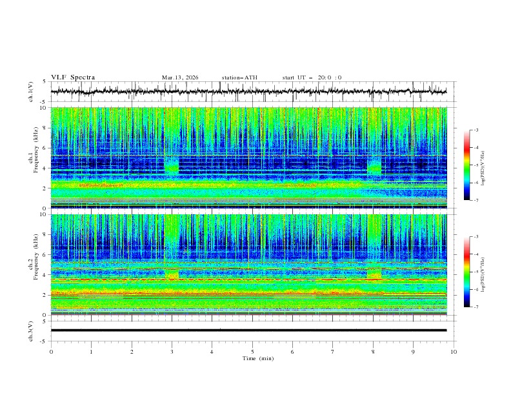Screen dimensions: 511x395
Task: Click the "-7" tick on ch.2 colorbar
Action: [x=476, y=307]
